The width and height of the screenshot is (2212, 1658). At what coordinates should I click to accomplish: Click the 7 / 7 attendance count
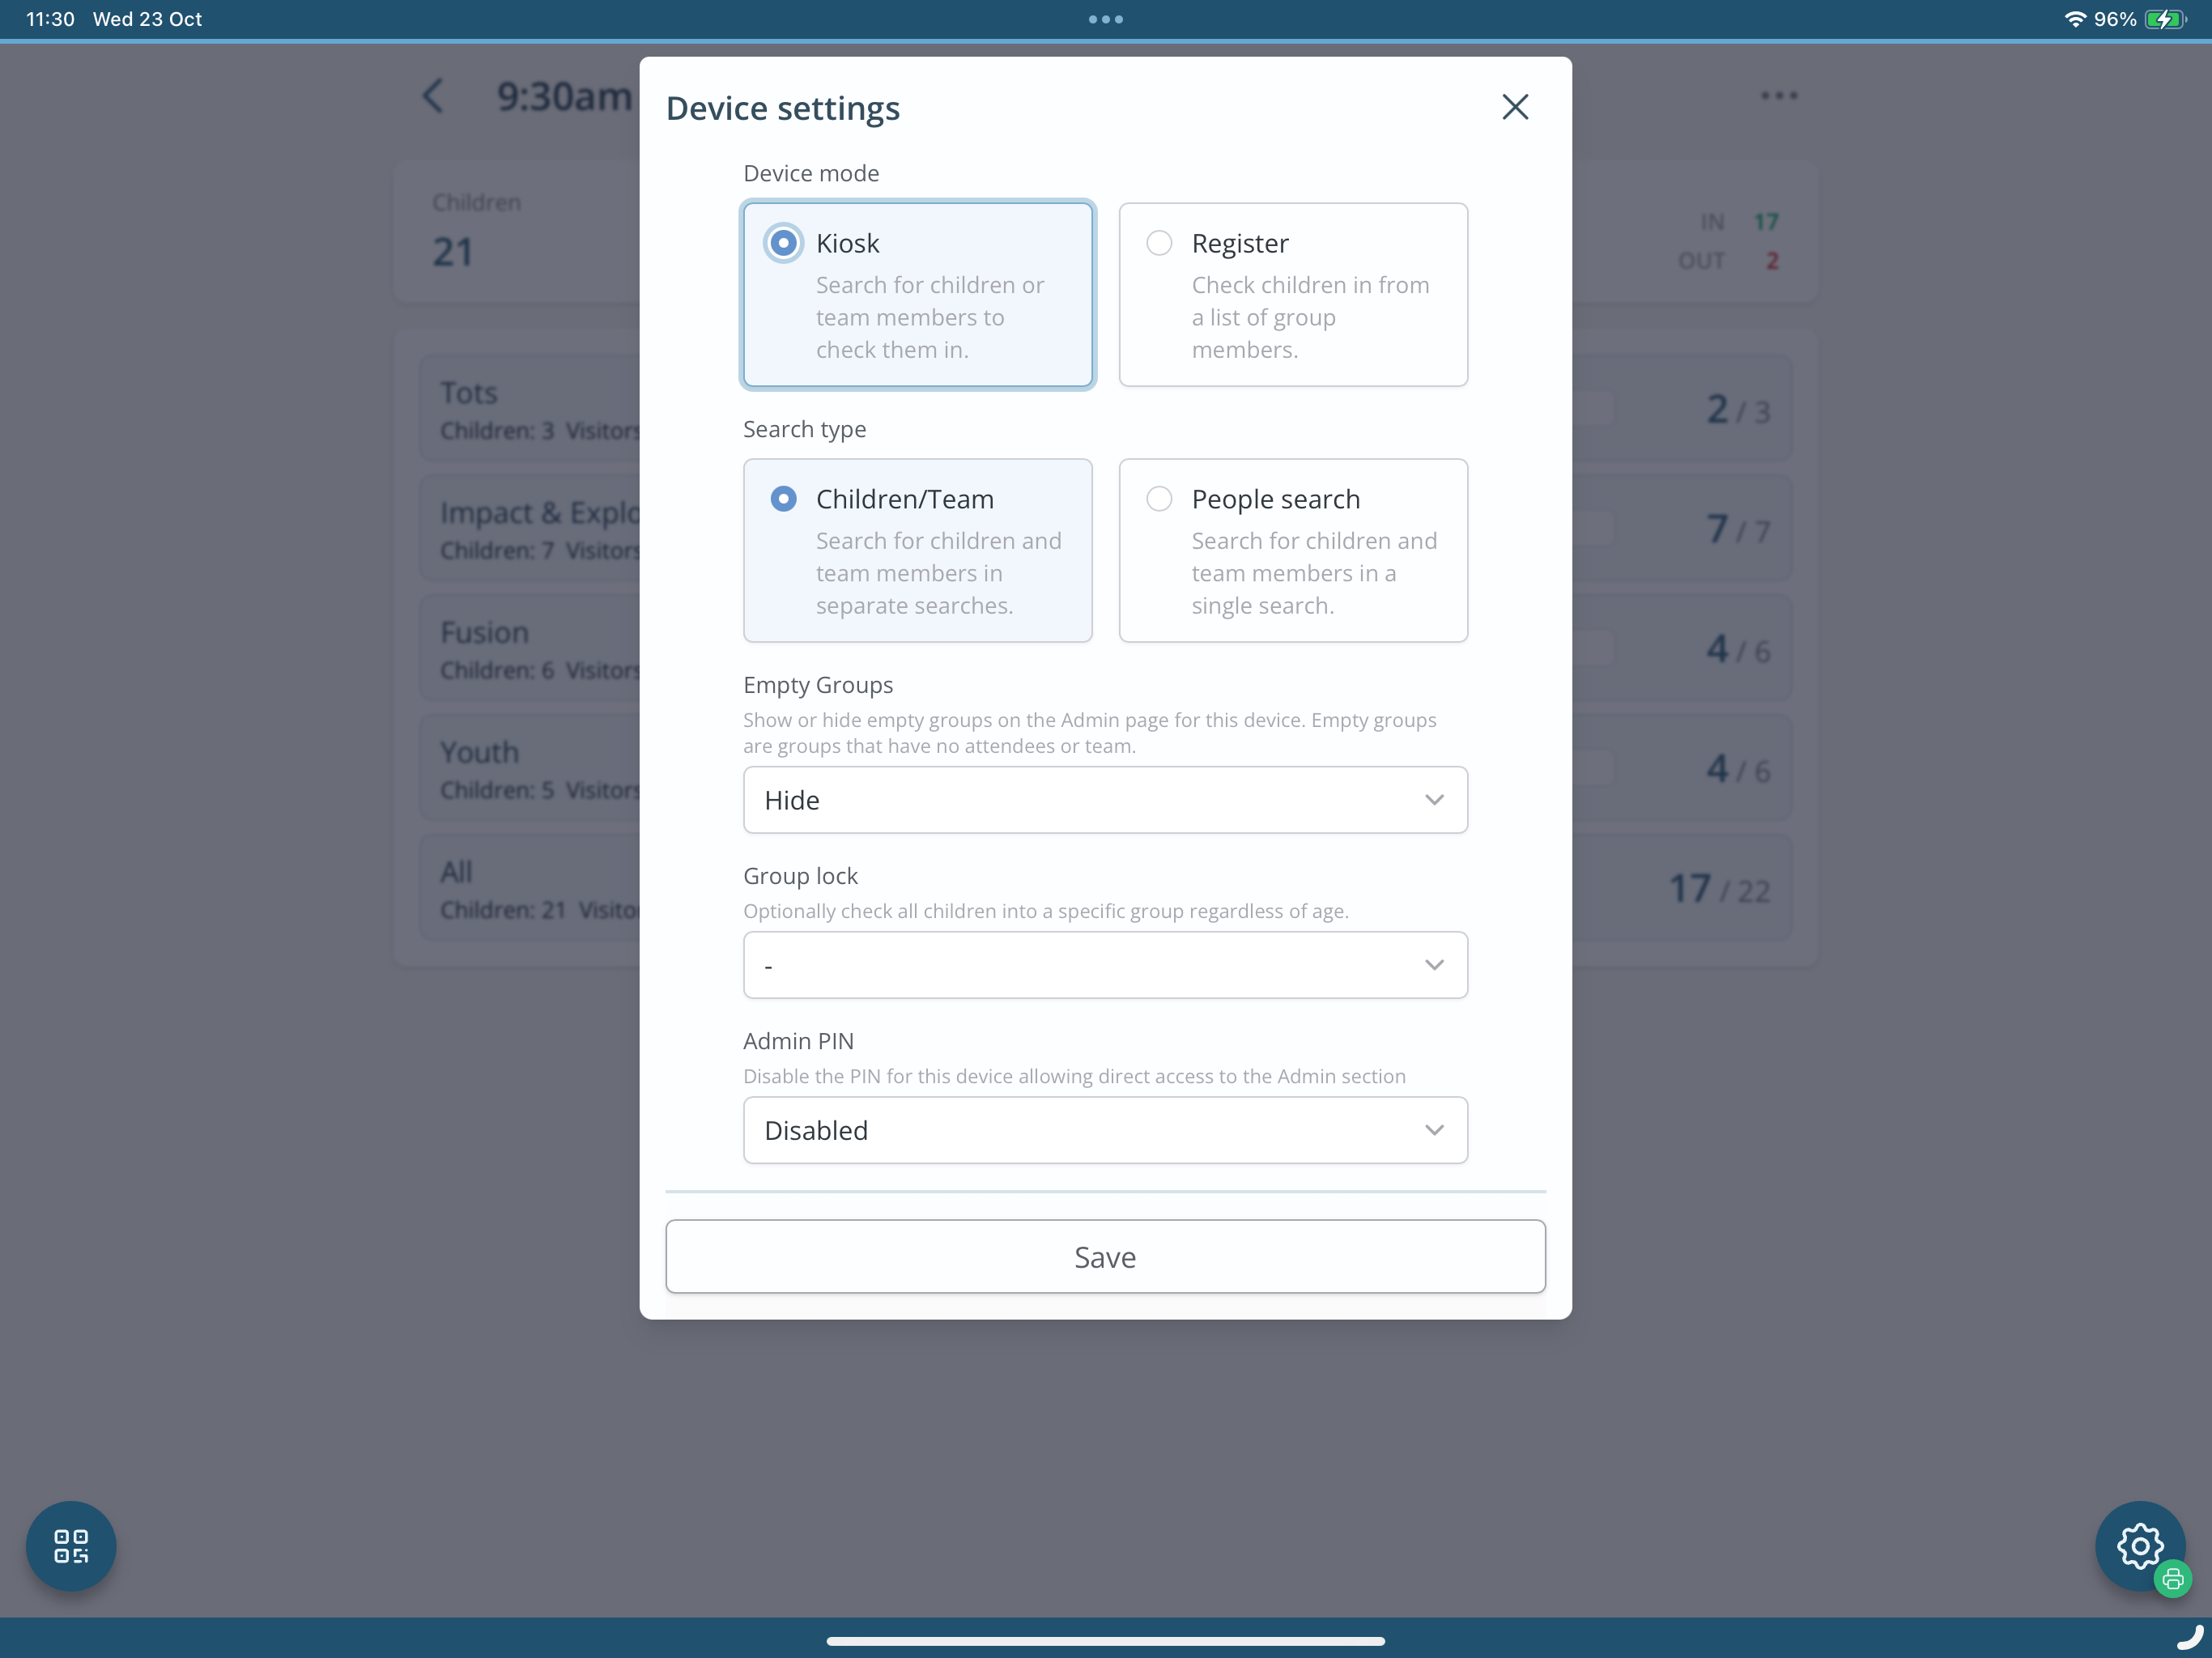click(x=1738, y=529)
